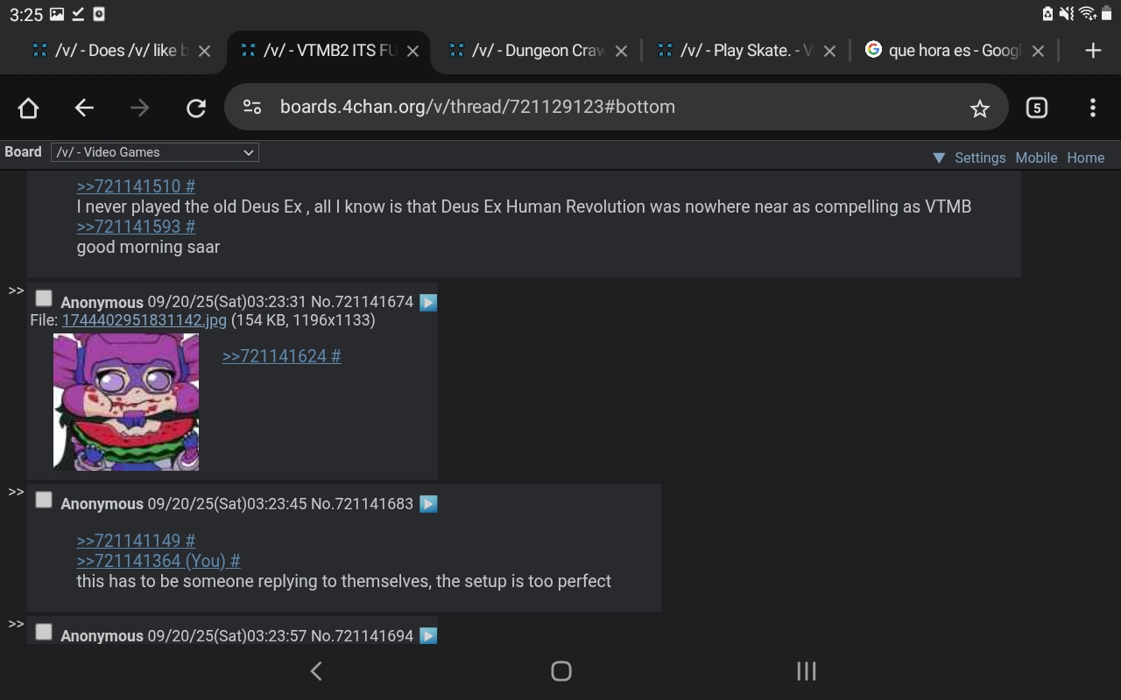Tap the 3:25 status bar clock

(26, 14)
